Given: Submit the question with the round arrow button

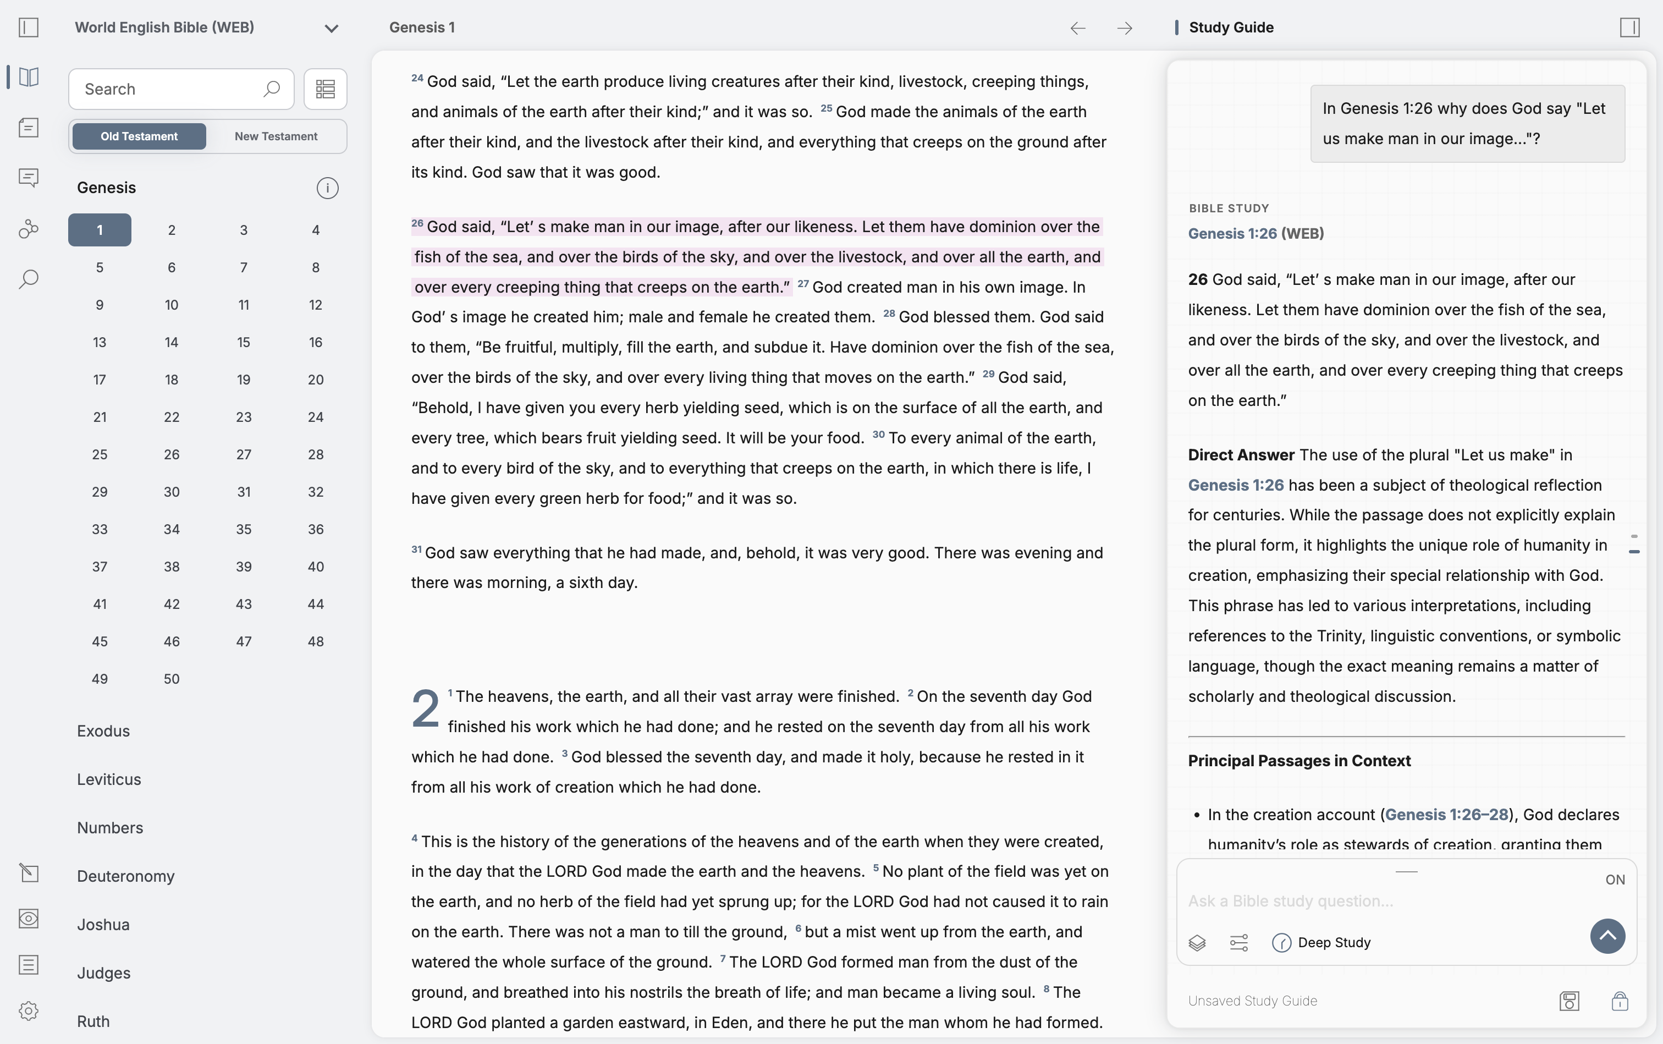Looking at the screenshot, I should pyautogui.click(x=1608, y=936).
